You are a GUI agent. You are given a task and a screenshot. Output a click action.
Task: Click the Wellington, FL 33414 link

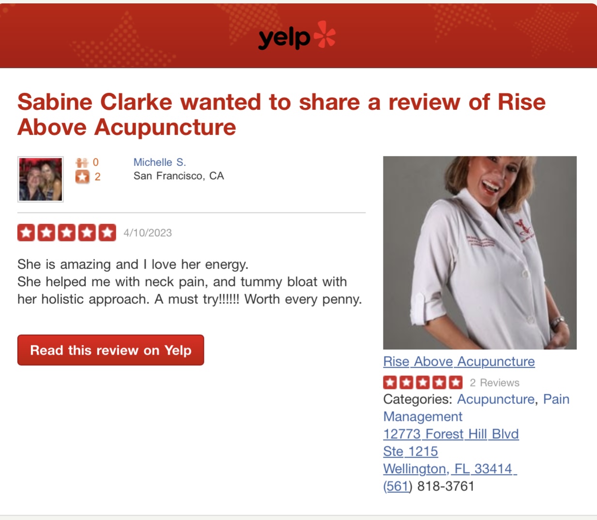[449, 469]
